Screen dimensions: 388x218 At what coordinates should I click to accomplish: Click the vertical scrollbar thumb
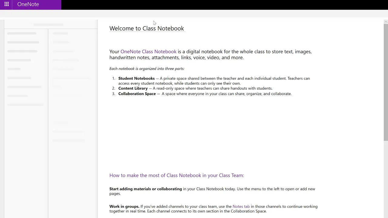click(386, 82)
